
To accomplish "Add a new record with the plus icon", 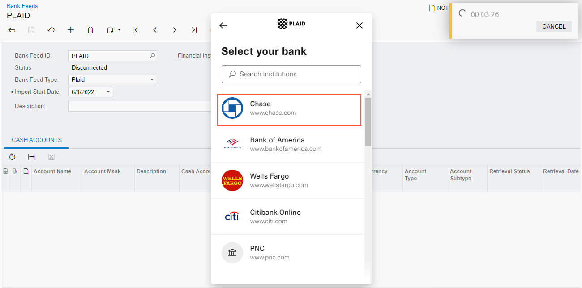I will pyautogui.click(x=71, y=30).
